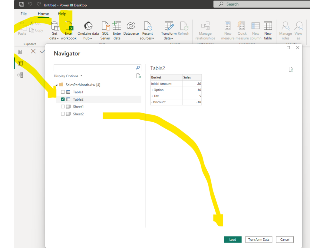
Task: Uncheck the Table2 checkbox
Action: click(x=63, y=99)
